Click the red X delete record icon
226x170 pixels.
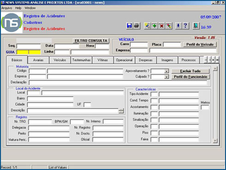coord(161,26)
